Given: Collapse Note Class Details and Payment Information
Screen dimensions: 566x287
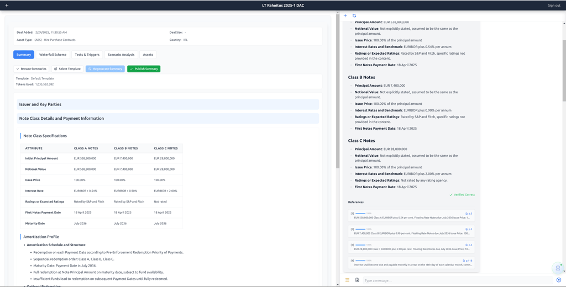Looking at the screenshot, I should click(x=168, y=119).
